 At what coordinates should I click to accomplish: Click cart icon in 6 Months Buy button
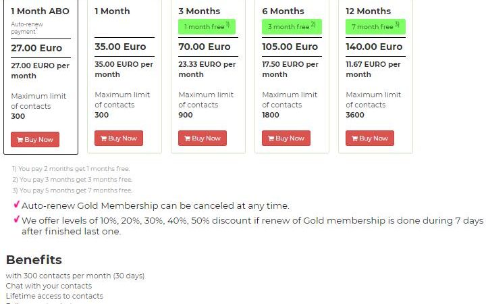(x=271, y=138)
